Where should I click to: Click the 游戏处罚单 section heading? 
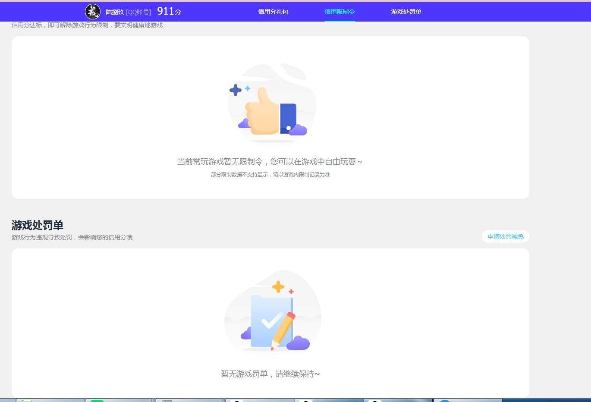pos(38,225)
